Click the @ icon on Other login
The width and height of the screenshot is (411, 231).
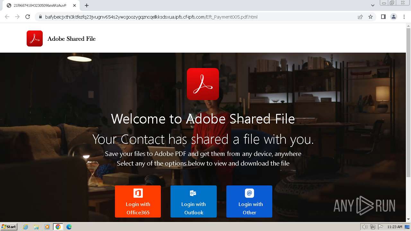(x=249, y=193)
